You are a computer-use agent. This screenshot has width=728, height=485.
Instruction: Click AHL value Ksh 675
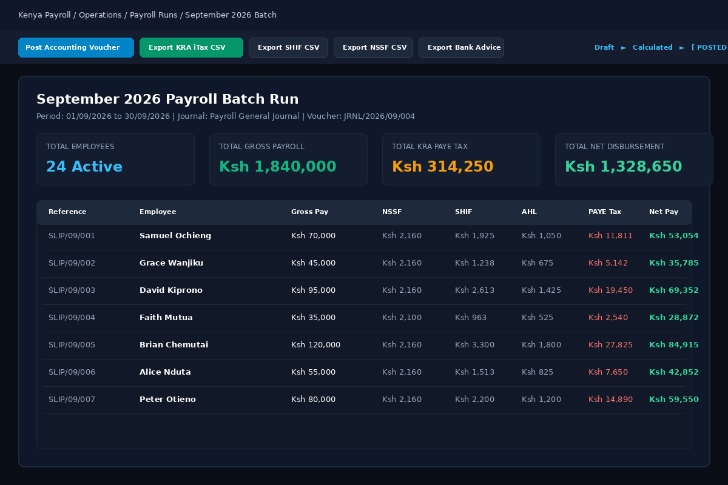[x=538, y=263]
